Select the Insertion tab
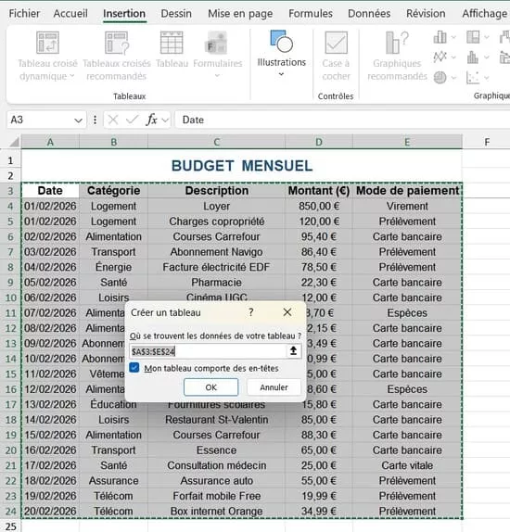510x532 pixels. (x=124, y=14)
